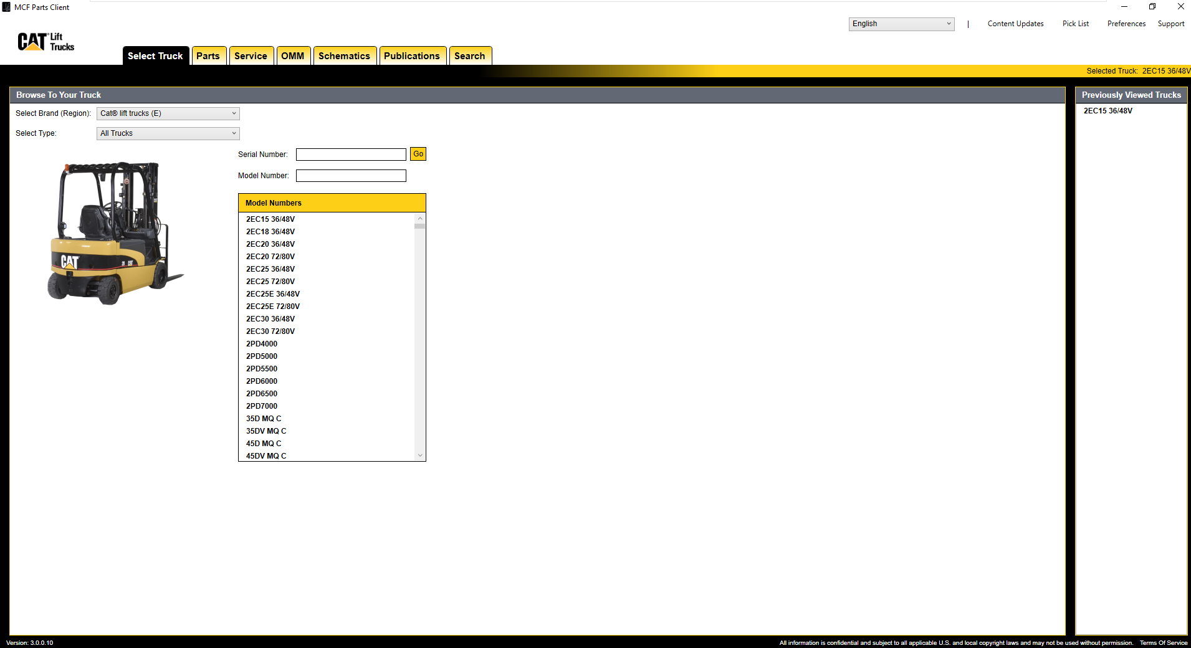Screen dimensions: 1191x648
Task: Select model 2EC25E 36/48V
Action: click(x=273, y=294)
